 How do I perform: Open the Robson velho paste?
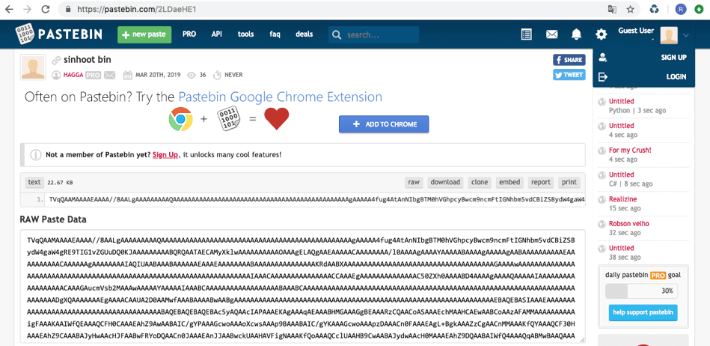(629, 224)
